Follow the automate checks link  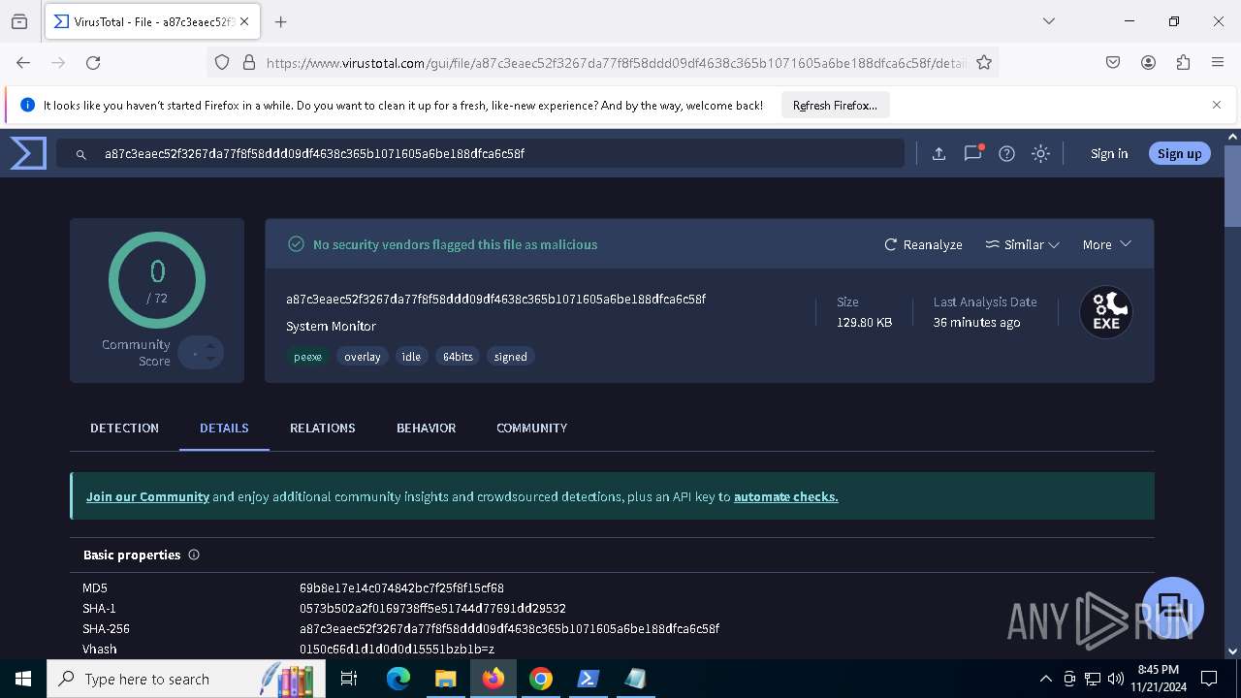coord(785,496)
